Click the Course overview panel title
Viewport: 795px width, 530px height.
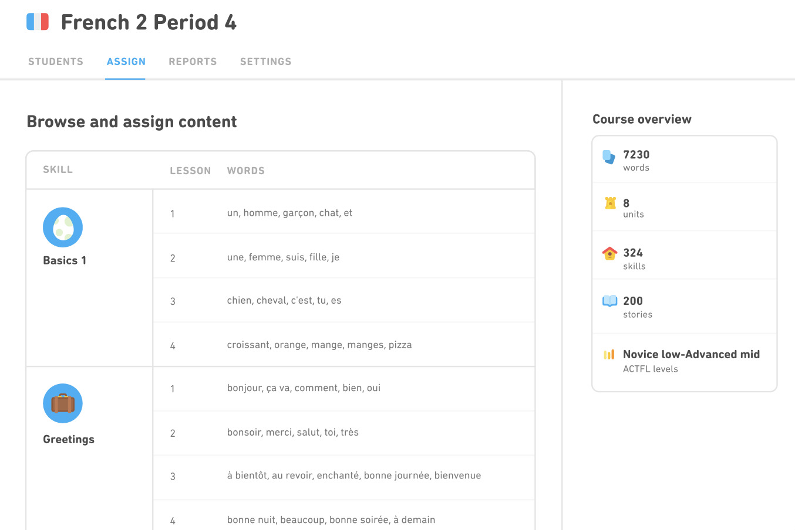[642, 118]
